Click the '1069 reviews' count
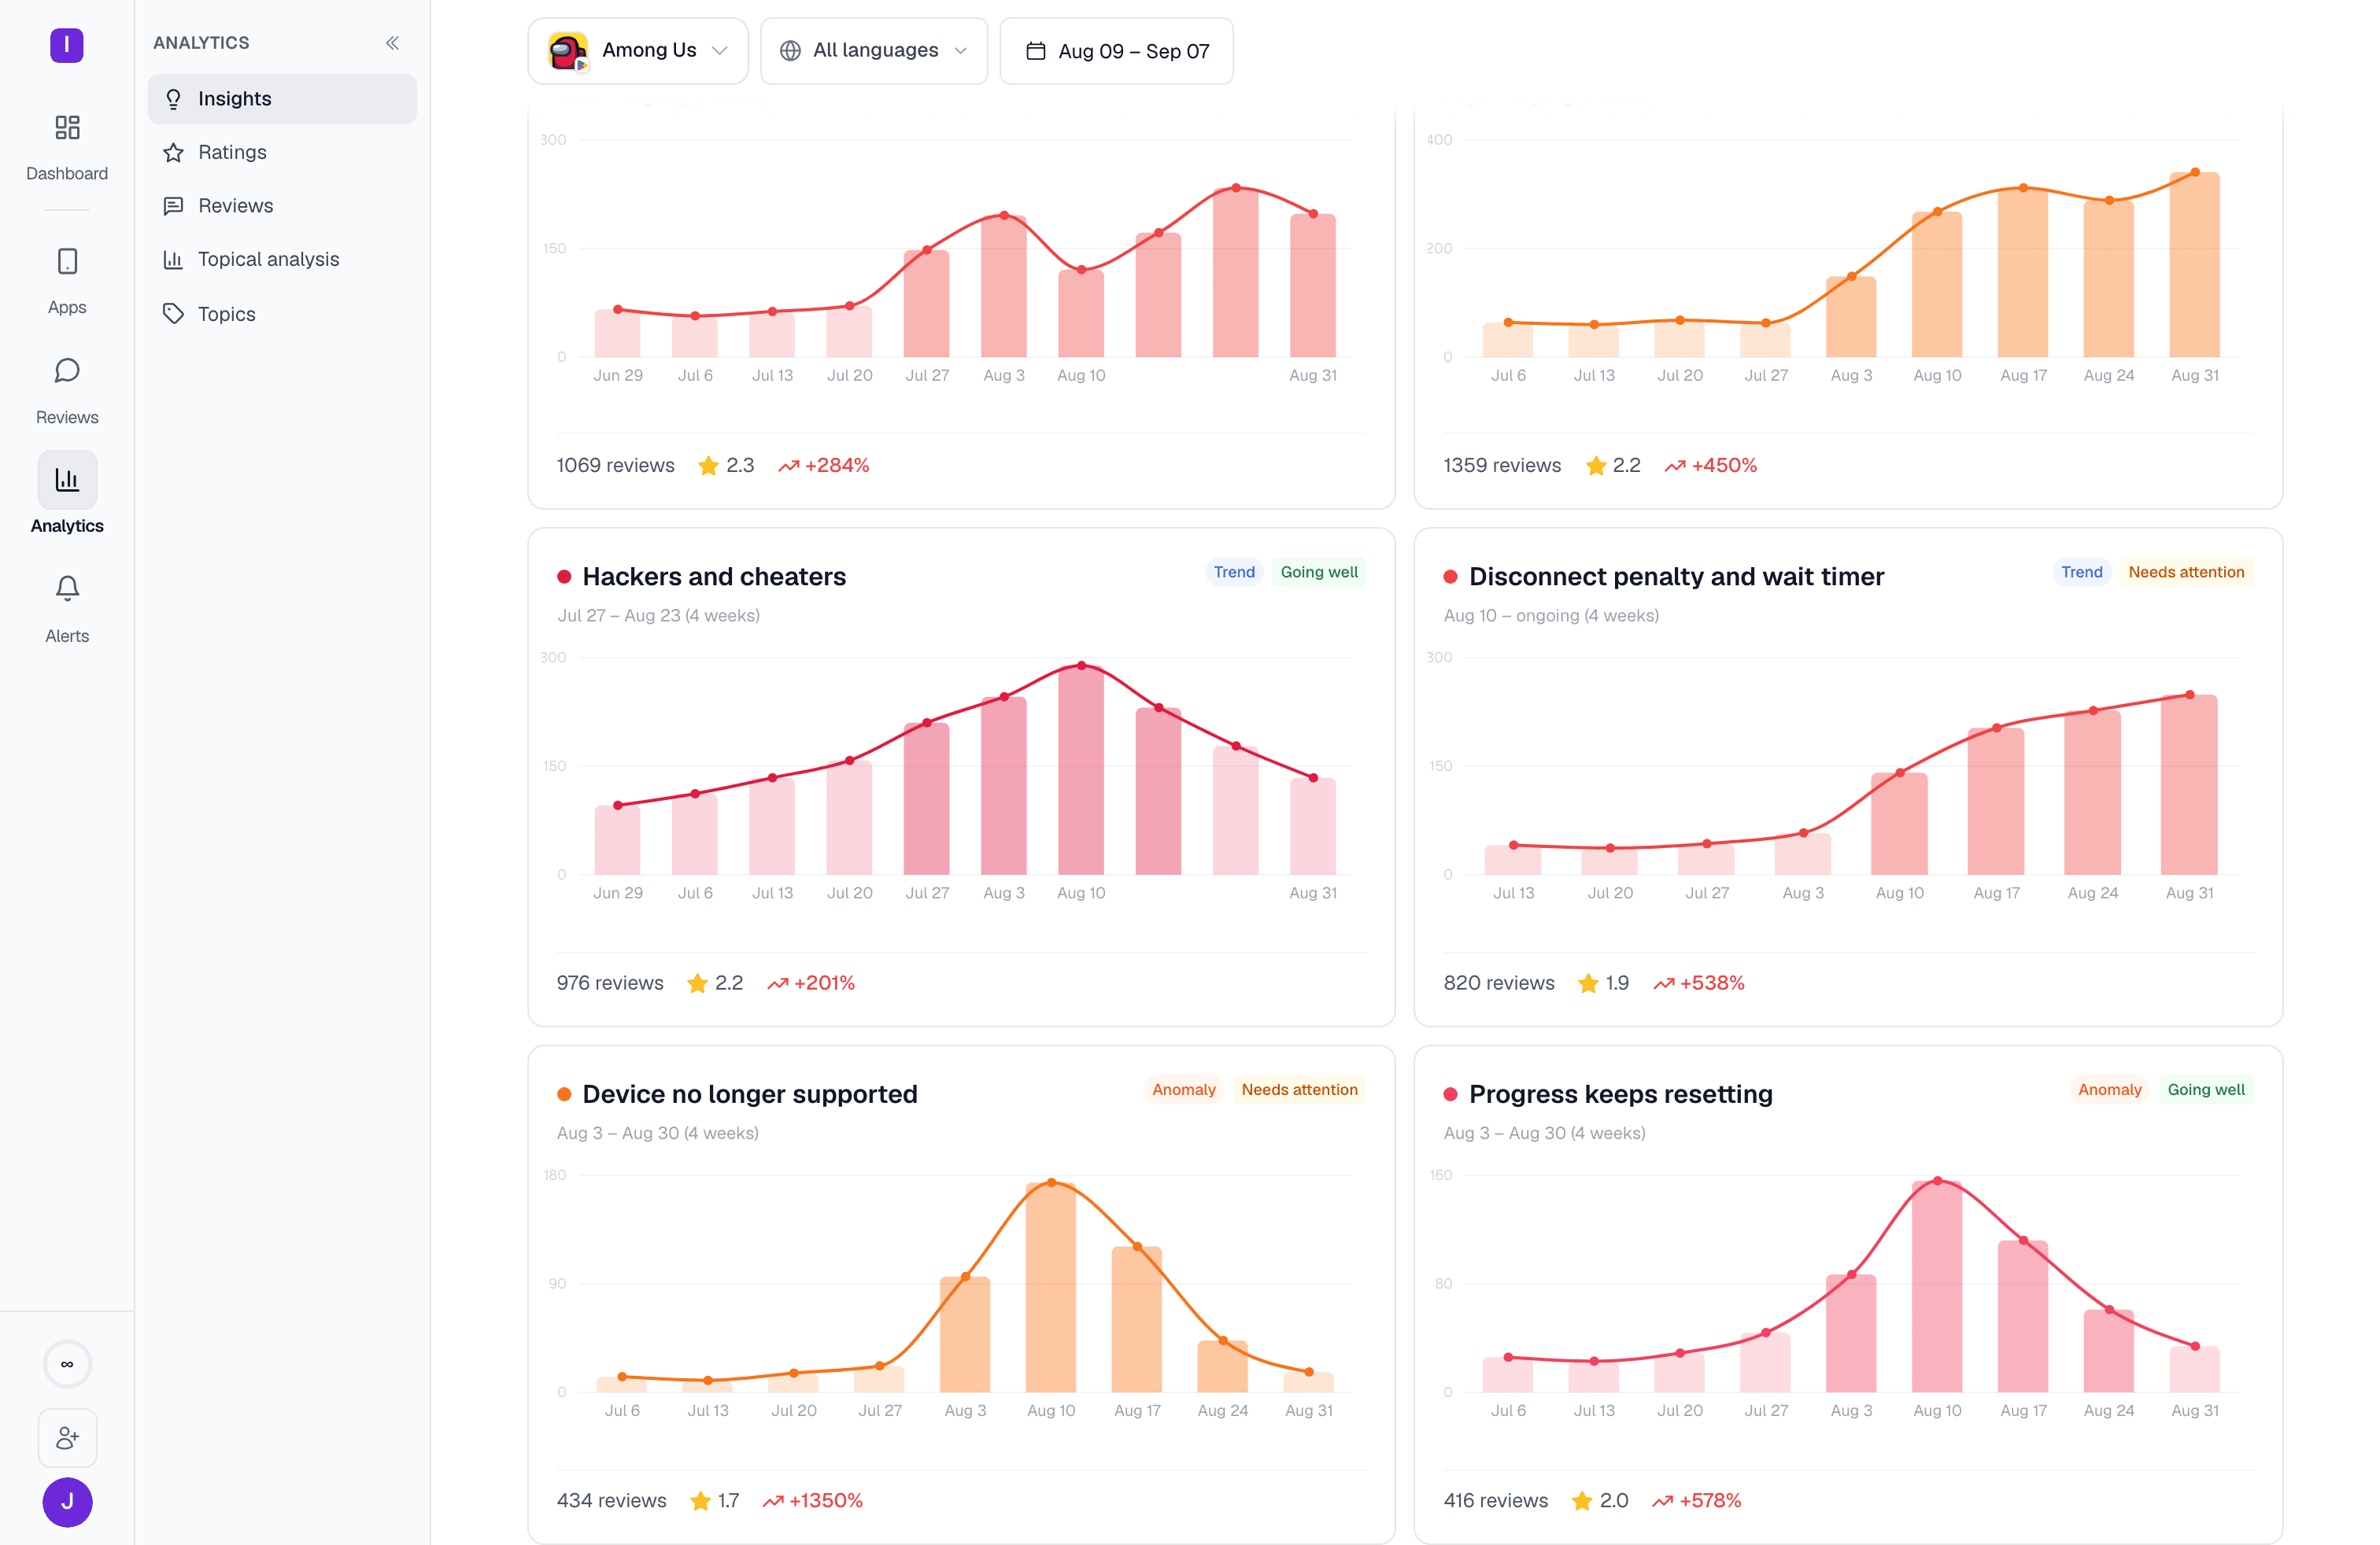Screen dimensions: 2380x1545 pos(616,466)
